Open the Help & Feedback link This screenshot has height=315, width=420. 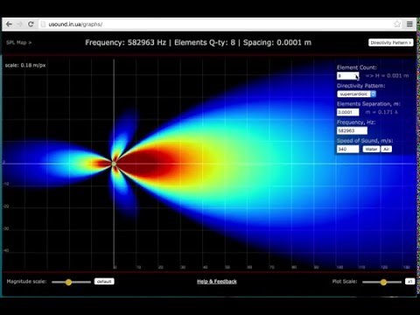pyautogui.click(x=217, y=282)
